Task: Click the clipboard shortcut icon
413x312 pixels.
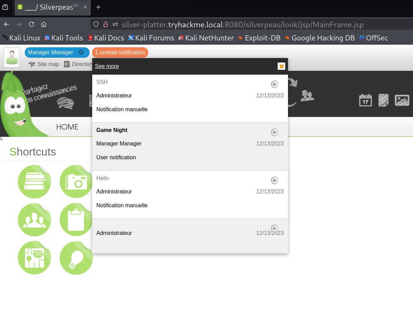Action: [76, 220]
